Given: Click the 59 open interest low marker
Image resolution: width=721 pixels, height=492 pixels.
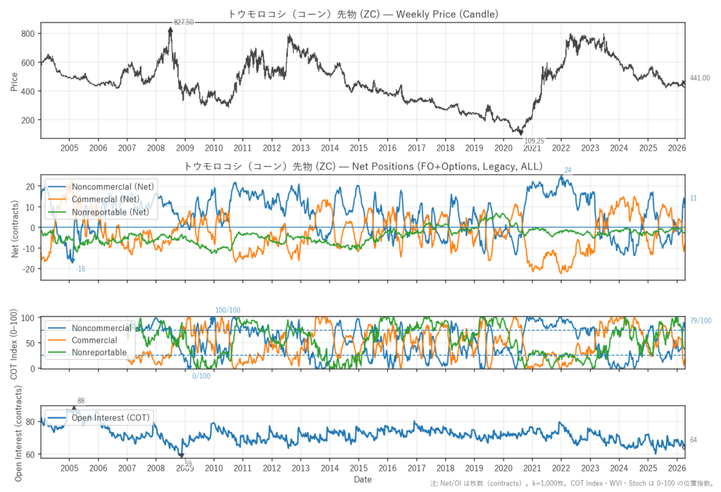Looking at the screenshot, I should tap(182, 455).
